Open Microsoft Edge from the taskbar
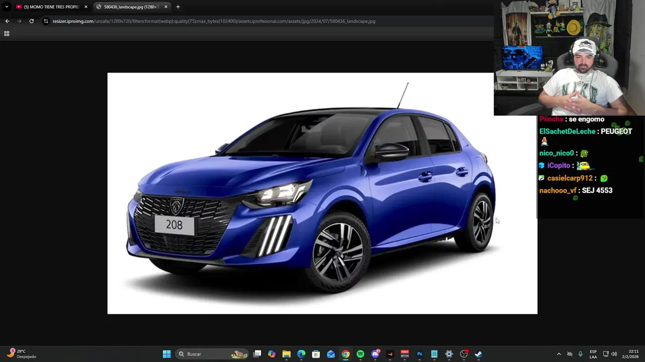Image resolution: width=645 pixels, height=362 pixels. [x=301, y=354]
